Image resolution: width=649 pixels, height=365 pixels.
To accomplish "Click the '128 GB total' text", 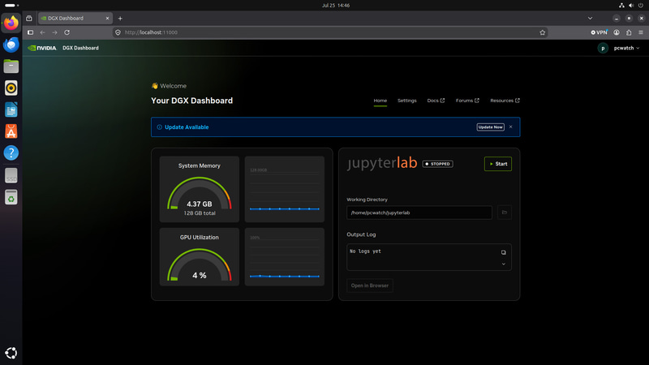I will [x=200, y=213].
